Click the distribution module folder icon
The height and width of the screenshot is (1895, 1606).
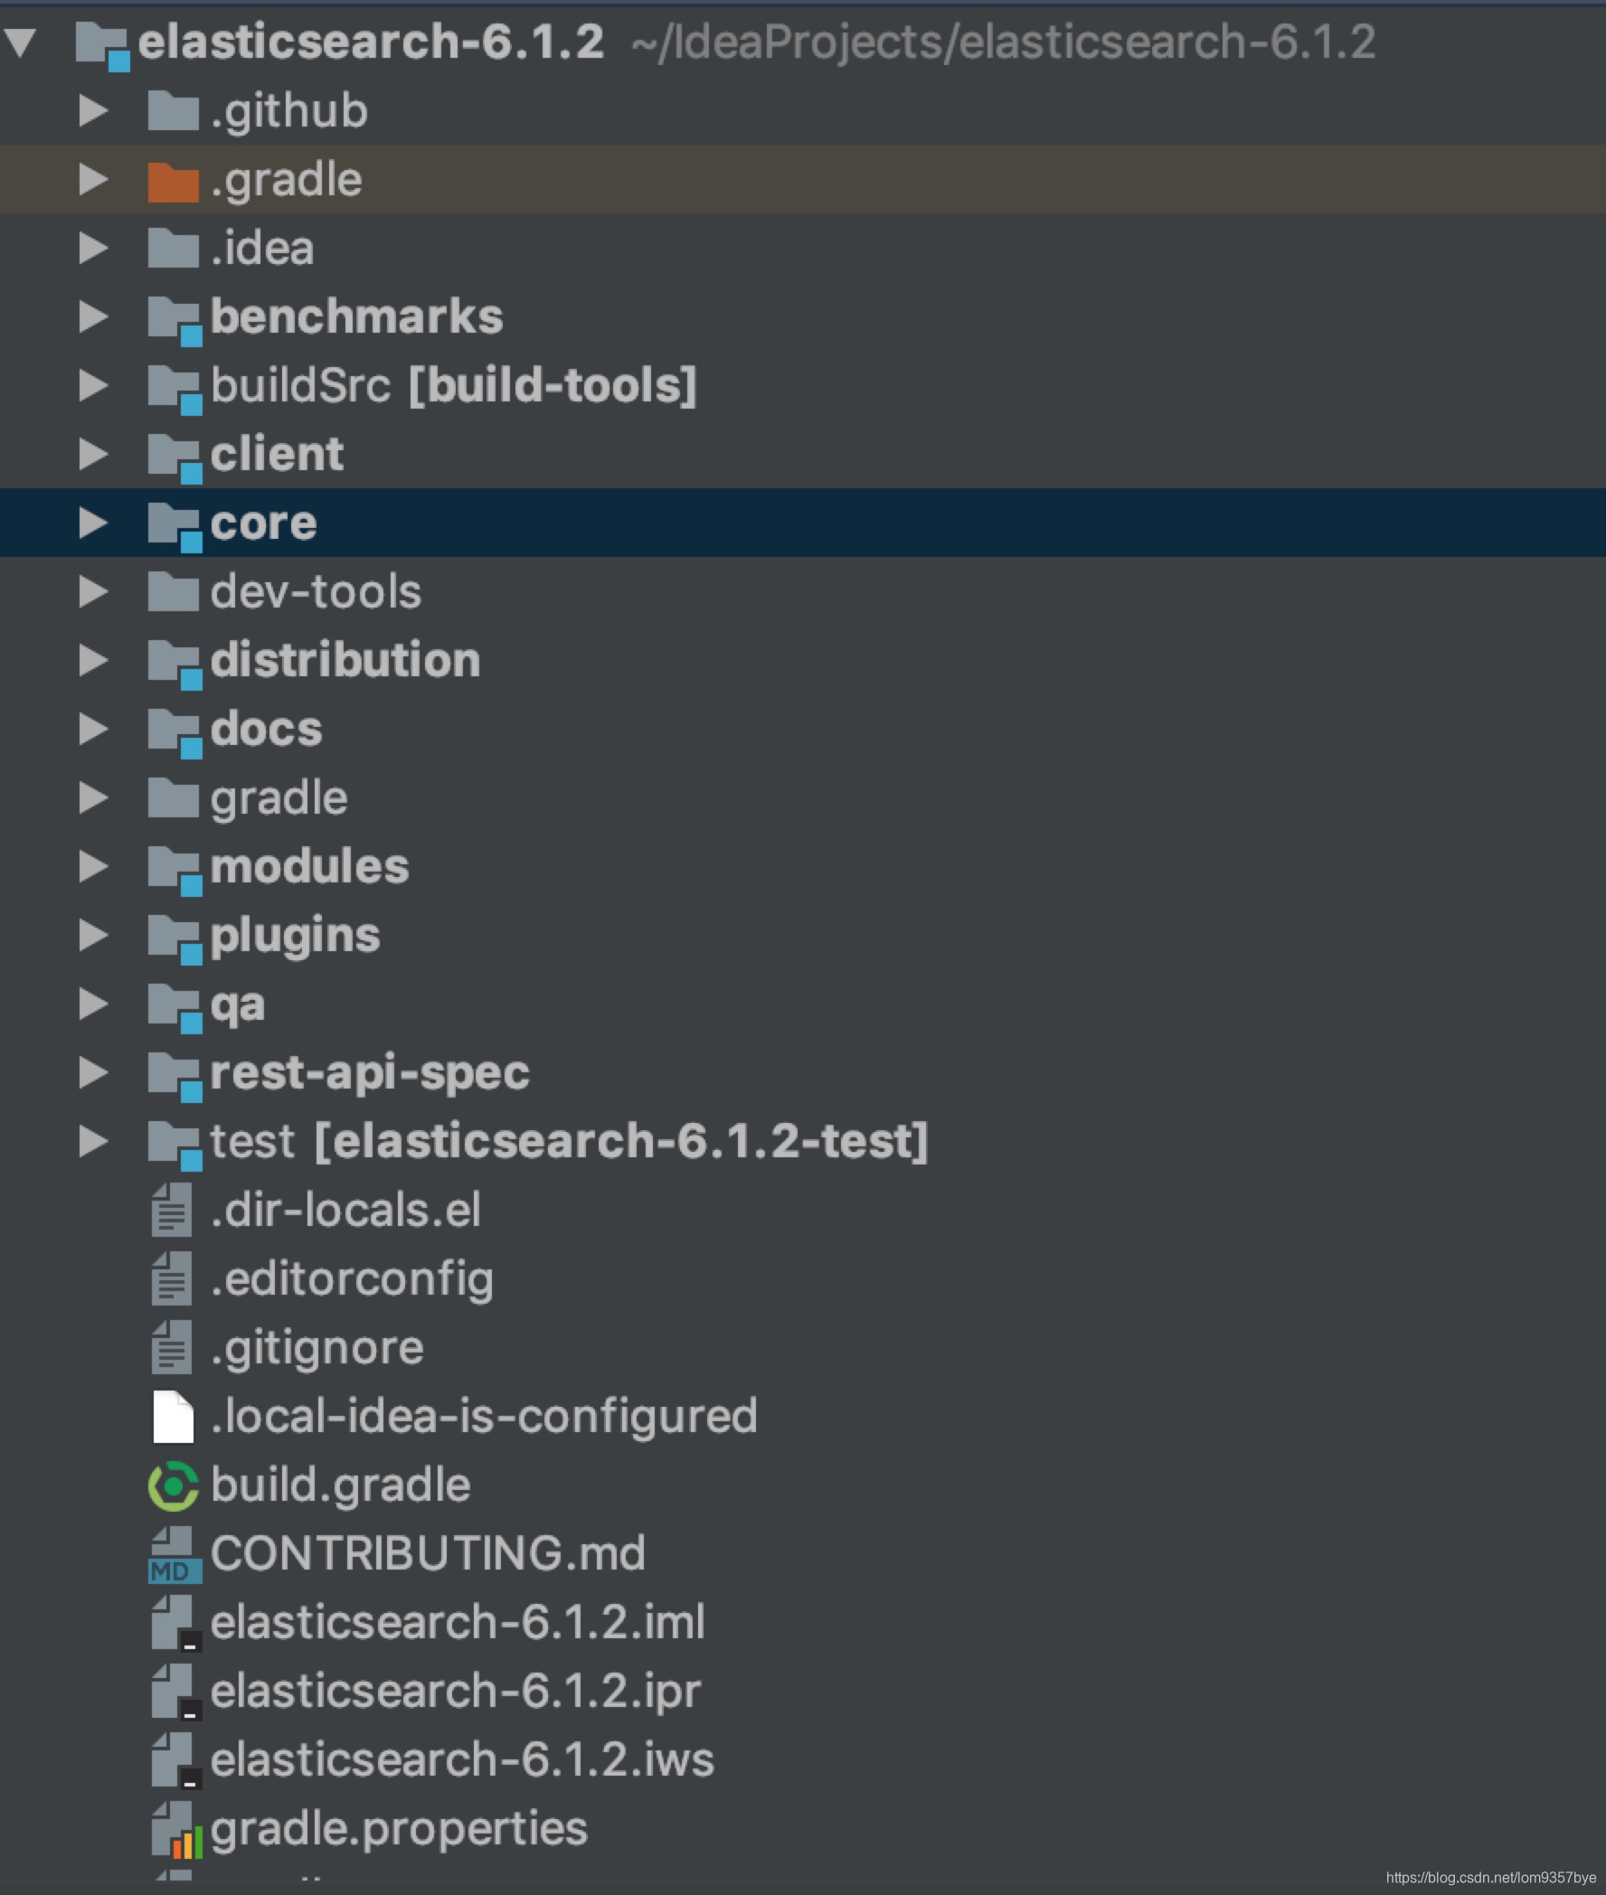175,665
